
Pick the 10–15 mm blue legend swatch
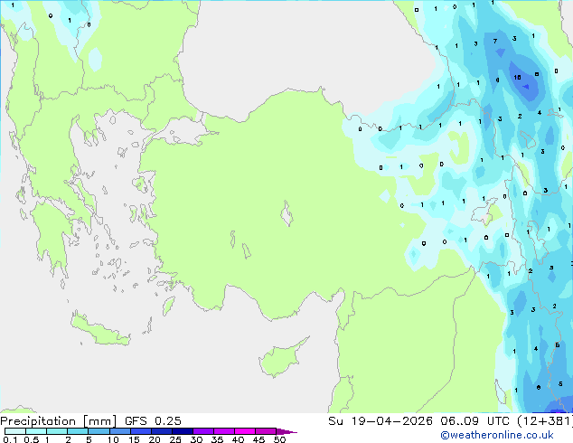coord(119,431)
